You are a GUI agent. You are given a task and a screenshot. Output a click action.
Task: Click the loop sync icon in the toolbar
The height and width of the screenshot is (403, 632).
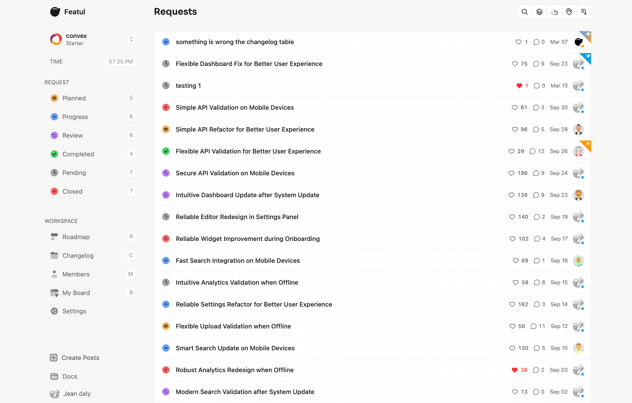point(554,11)
